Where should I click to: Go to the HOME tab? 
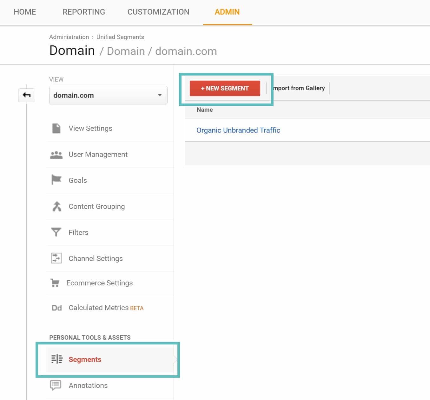[x=24, y=12]
